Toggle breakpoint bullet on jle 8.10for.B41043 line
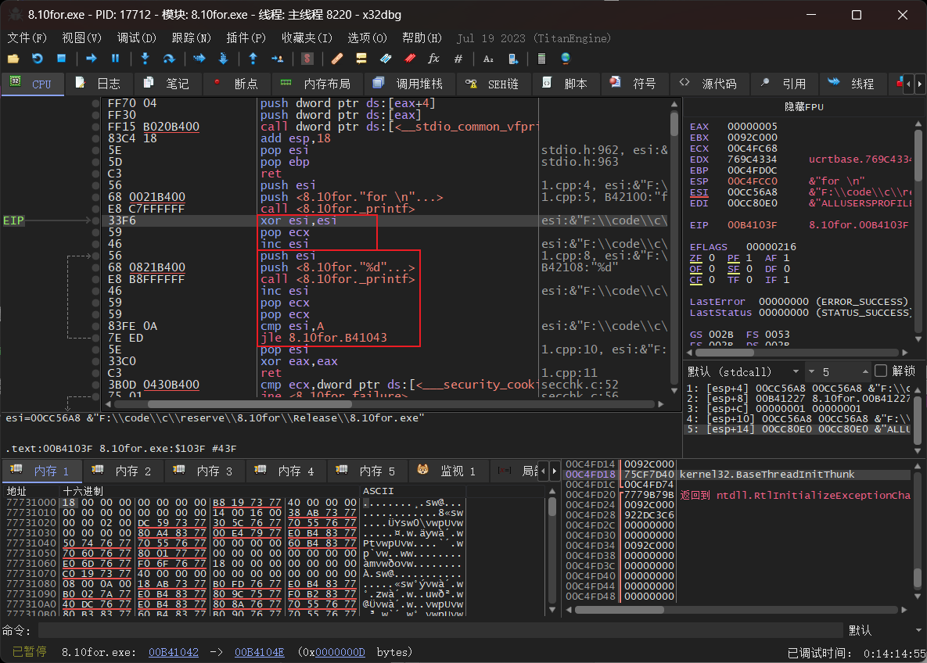The image size is (927, 663). click(95, 338)
